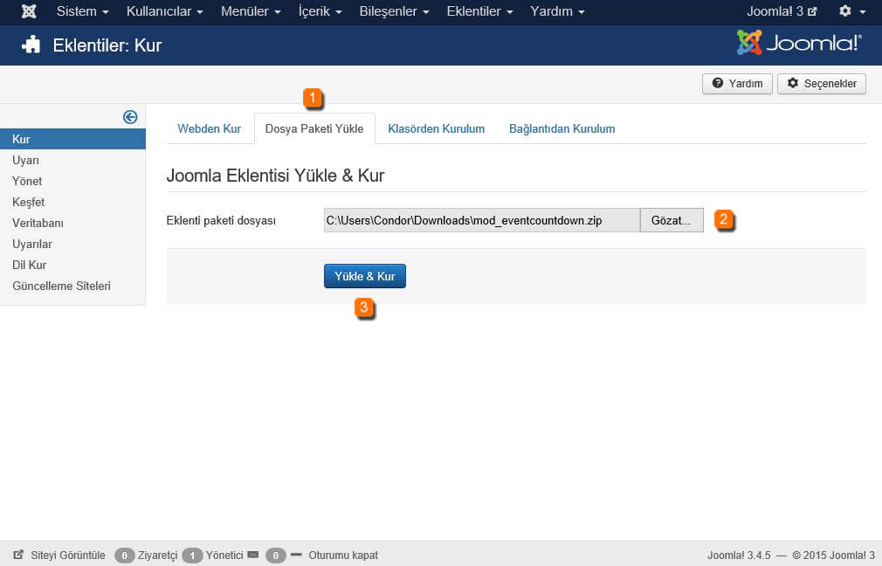Viewport: 882px width, 566px height.
Task: Click the Oturumu kapat logout icon
Action: [x=296, y=555]
